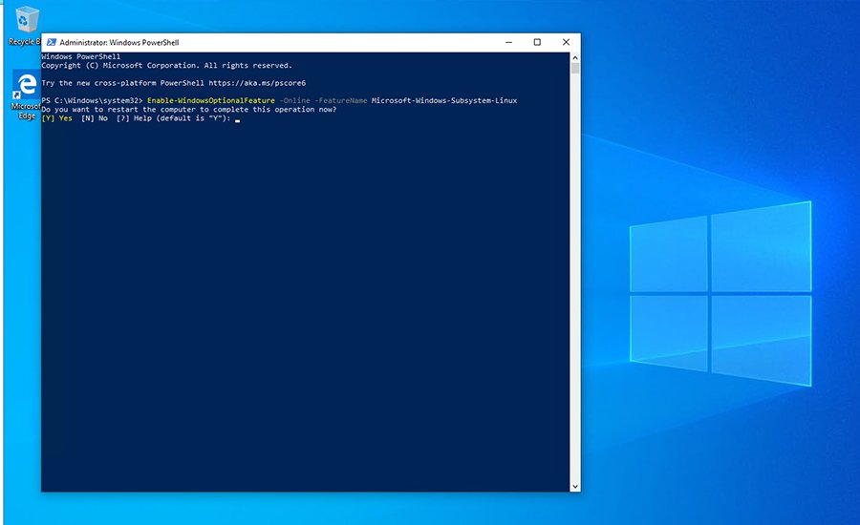This screenshot has width=860, height=525.
Task: Click the scrollbar thumb near the top
Action: (575, 69)
